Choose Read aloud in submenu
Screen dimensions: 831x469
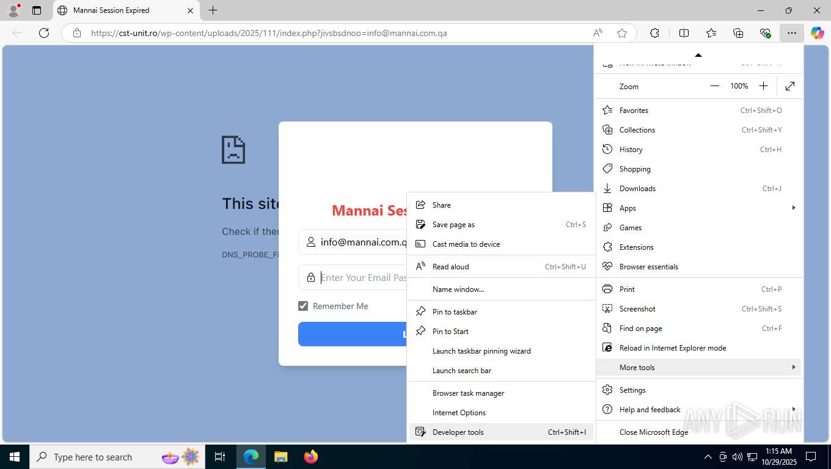(501, 267)
